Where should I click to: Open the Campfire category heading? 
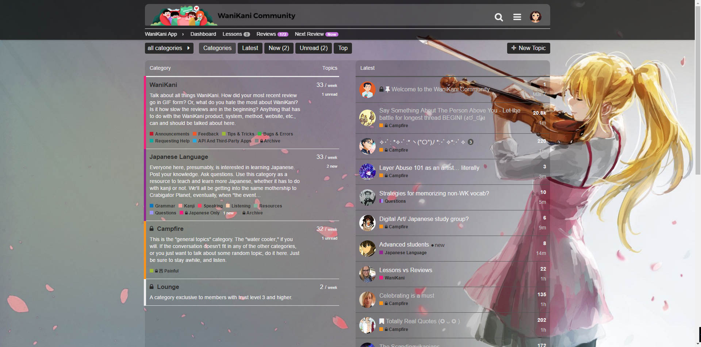point(170,229)
